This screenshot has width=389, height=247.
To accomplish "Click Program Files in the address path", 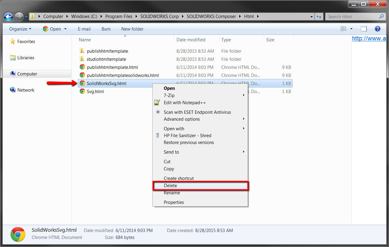I will pyautogui.click(x=119, y=16).
